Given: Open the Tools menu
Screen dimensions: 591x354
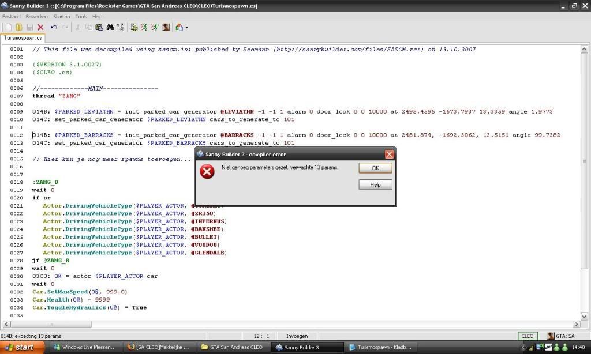Looking at the screenshot, I should point(81,17).
